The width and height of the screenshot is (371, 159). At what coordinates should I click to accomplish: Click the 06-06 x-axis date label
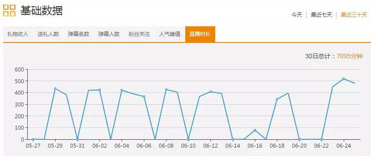(x=144, y=146)
